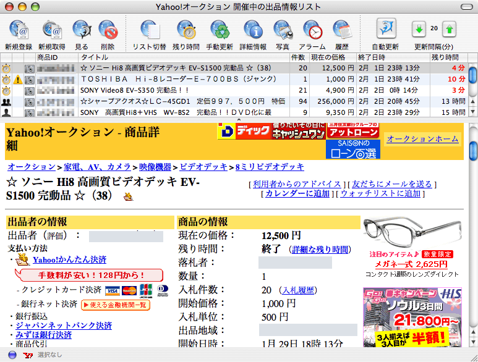Click the Yahoo Y! status bar icon
The width and height of the screenshot is (478, 362).
28,355
